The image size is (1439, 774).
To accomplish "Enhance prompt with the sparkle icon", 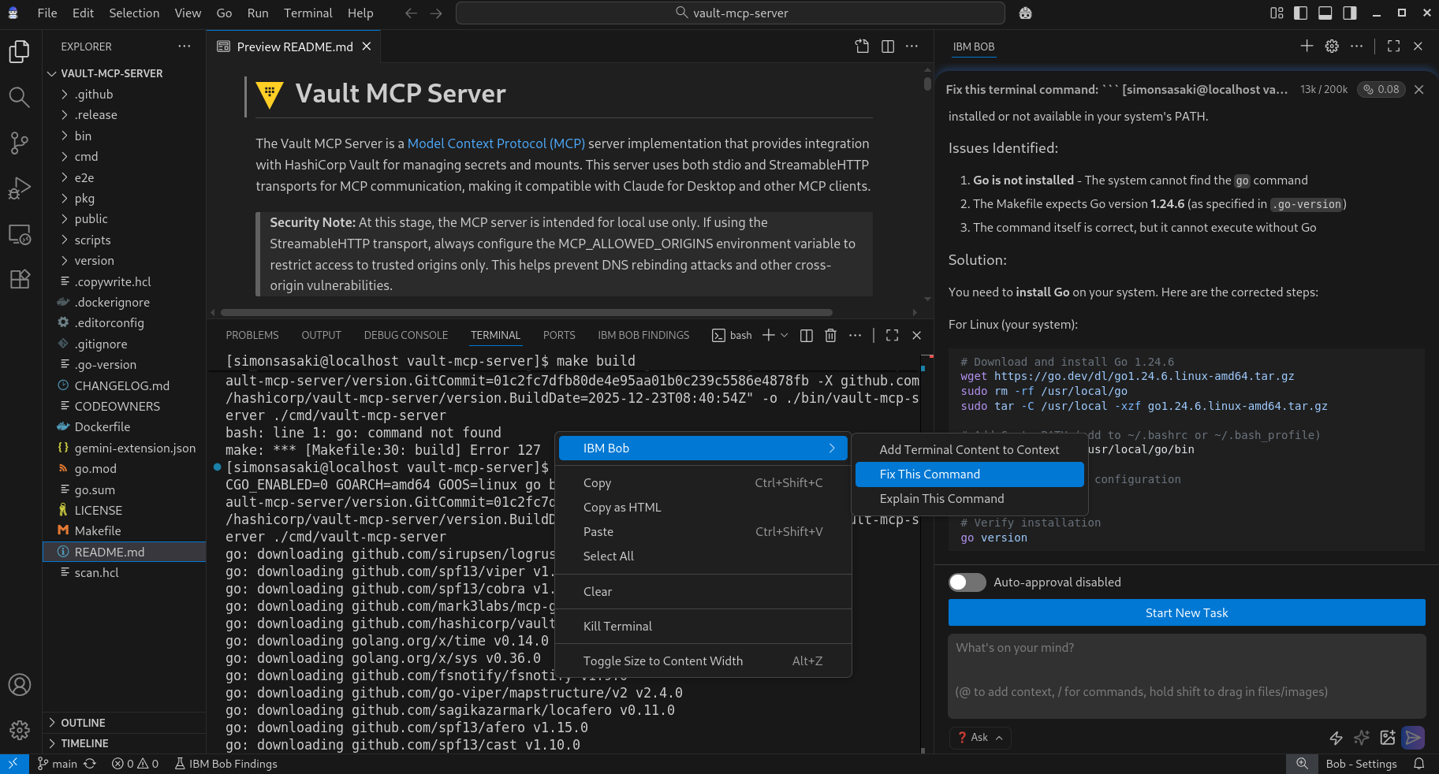I will (1362, 738).
